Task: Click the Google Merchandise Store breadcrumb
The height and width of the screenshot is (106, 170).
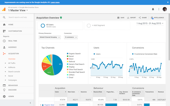Action: (x=29, y=8)
